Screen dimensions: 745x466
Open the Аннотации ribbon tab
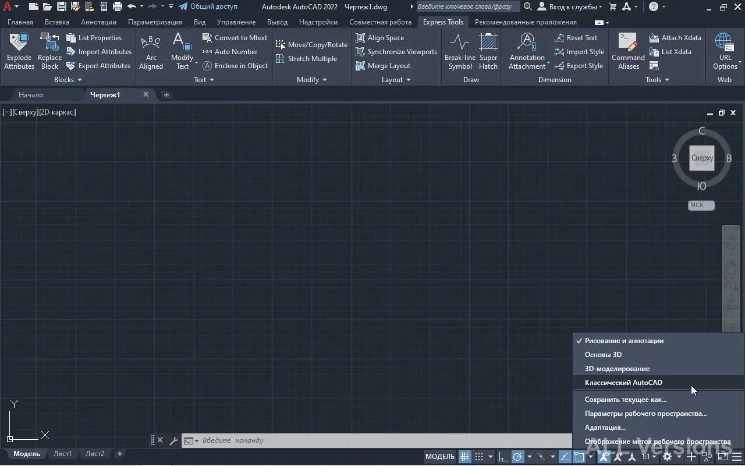click(x=98, y=22)
